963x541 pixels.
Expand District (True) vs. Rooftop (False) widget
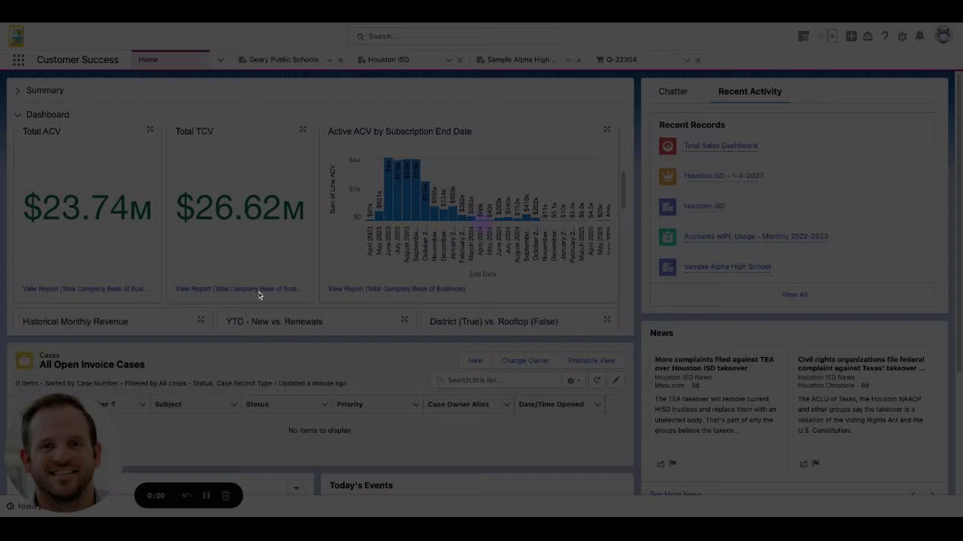click(x=607, y=319)
